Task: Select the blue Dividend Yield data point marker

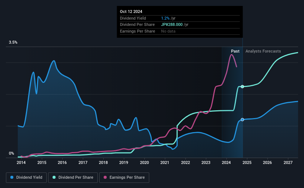Action: pyautogui.click(x=242, y=120)
